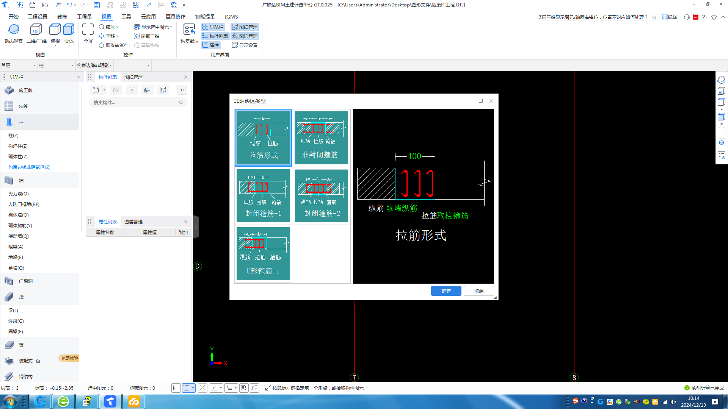Toggle the 属性 panel button
Image resolution: width=728 pixels, height=409 pixels.
point(211,45)
